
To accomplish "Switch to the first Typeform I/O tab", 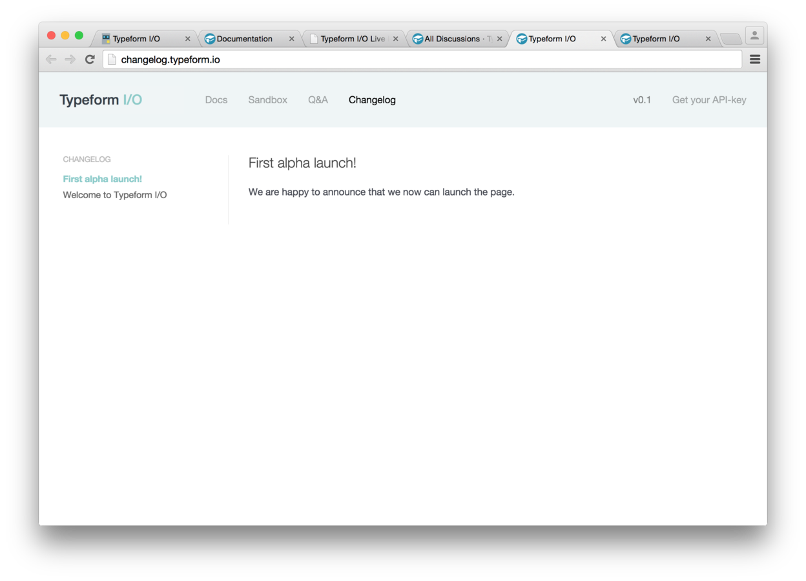I will coord(145,39).
